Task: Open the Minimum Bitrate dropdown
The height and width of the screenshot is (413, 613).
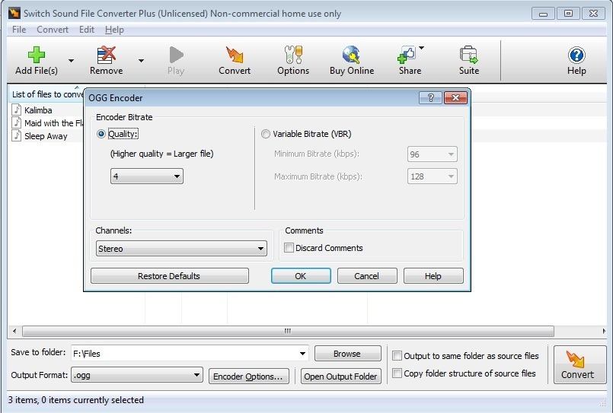Action: pyautogui.click(x=432, y=154)
